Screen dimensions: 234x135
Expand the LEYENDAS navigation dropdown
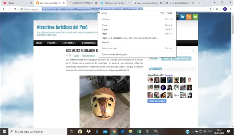click(x=69, y=43)
